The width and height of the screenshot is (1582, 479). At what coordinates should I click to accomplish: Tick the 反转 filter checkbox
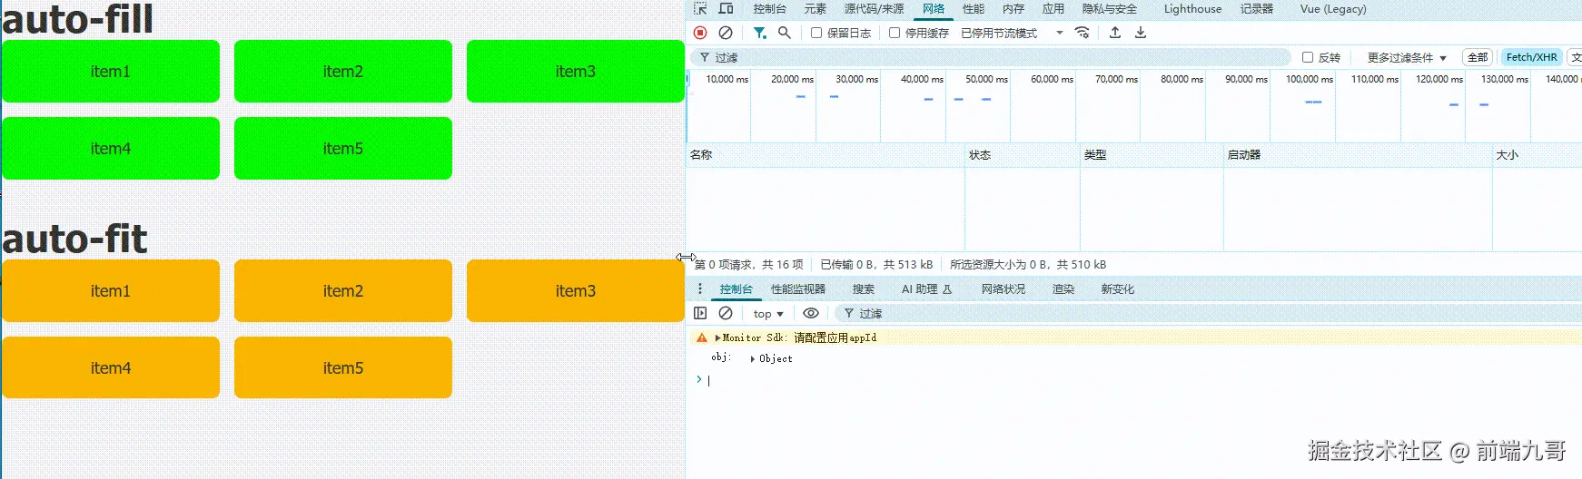pyautogui.click(x=1308, y=57)
